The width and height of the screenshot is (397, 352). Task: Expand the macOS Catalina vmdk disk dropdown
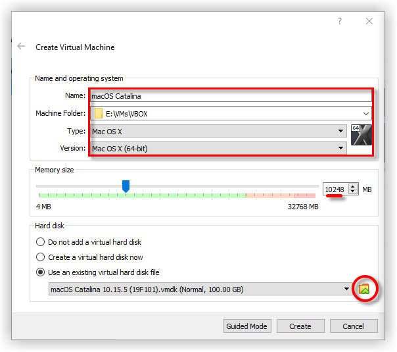click(x=346, y=289)
